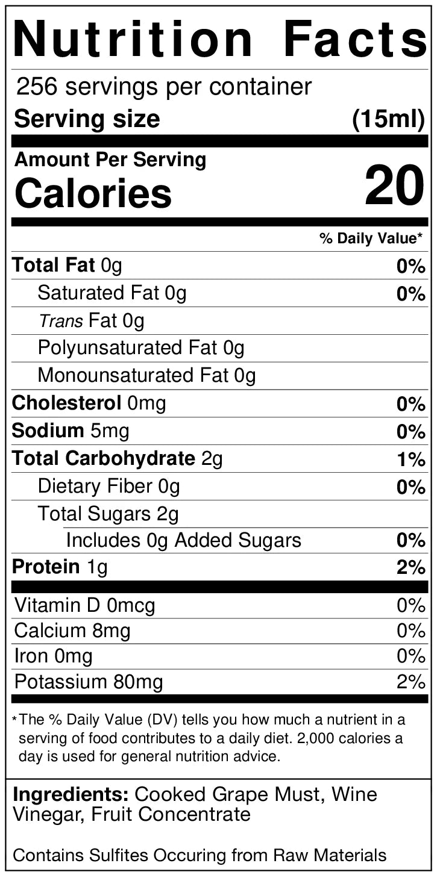Click the Ingredients label
The width and height of the screenshot is (437, 875).
(x=71, y=794)
